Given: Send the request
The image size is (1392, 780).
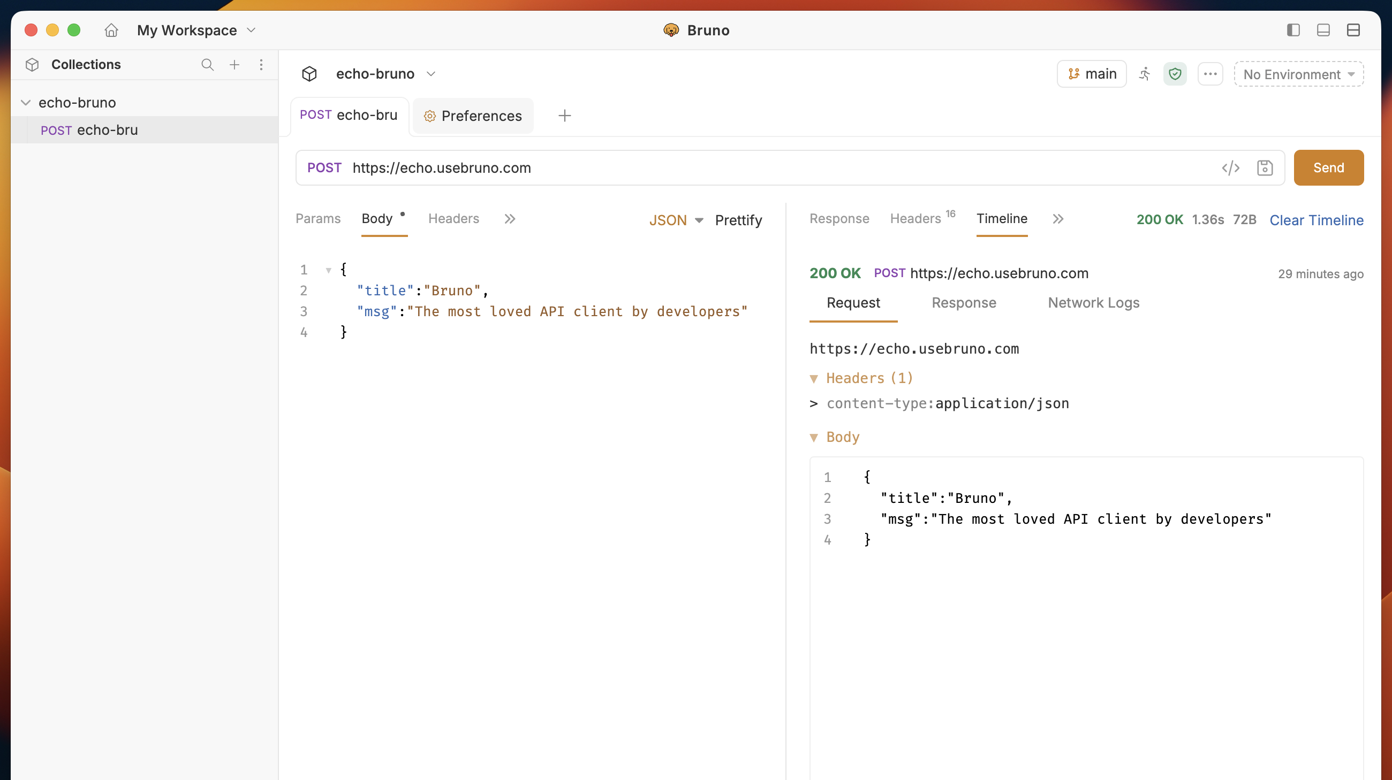Looking at the screenshot, I should click(x=1328, y=168).
